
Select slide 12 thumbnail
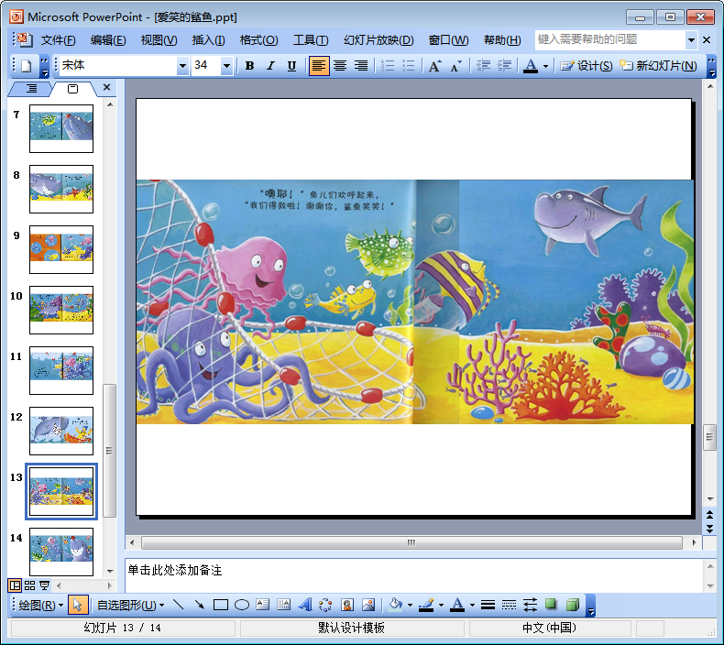pos(61,431)
